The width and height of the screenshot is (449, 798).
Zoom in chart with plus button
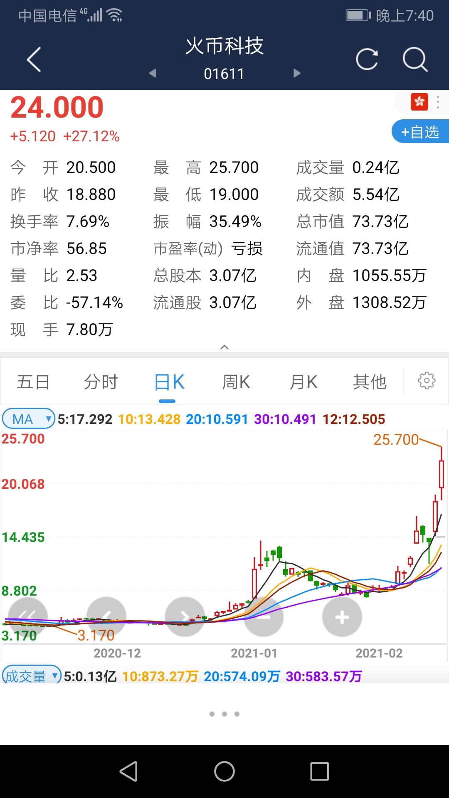click(x=342, y=617)
